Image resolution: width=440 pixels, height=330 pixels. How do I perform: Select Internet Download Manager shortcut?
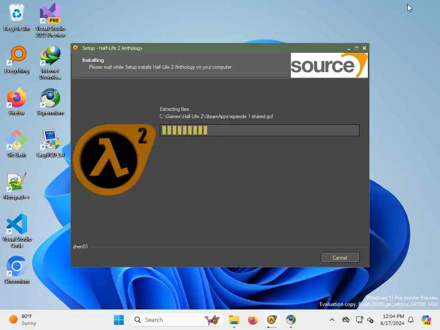point(50,62)
